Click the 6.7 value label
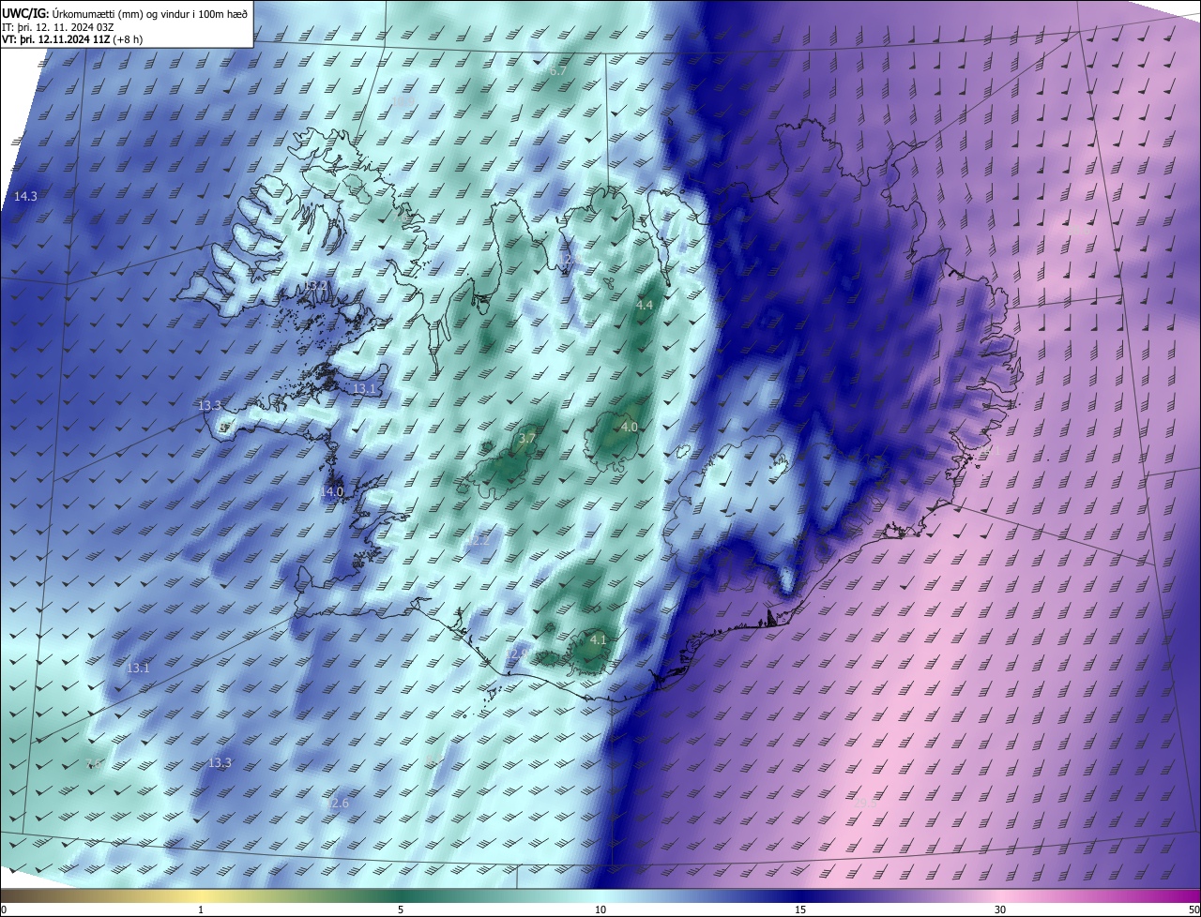The height and width of the screenshot is (917, 1201). [559, 71]
